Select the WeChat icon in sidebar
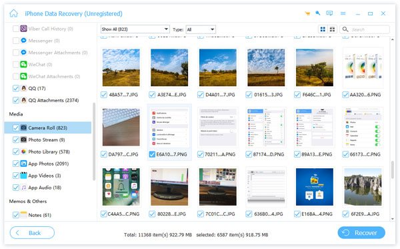400x249 pixels. pyautogui.click(x=23, y=64)
